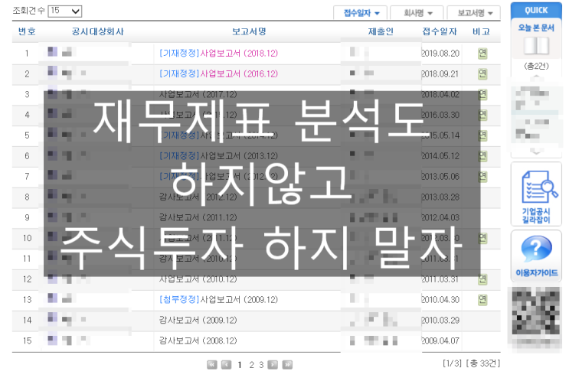Click 연 badge in the 2013.05.06 row

[x=482, y=177]
